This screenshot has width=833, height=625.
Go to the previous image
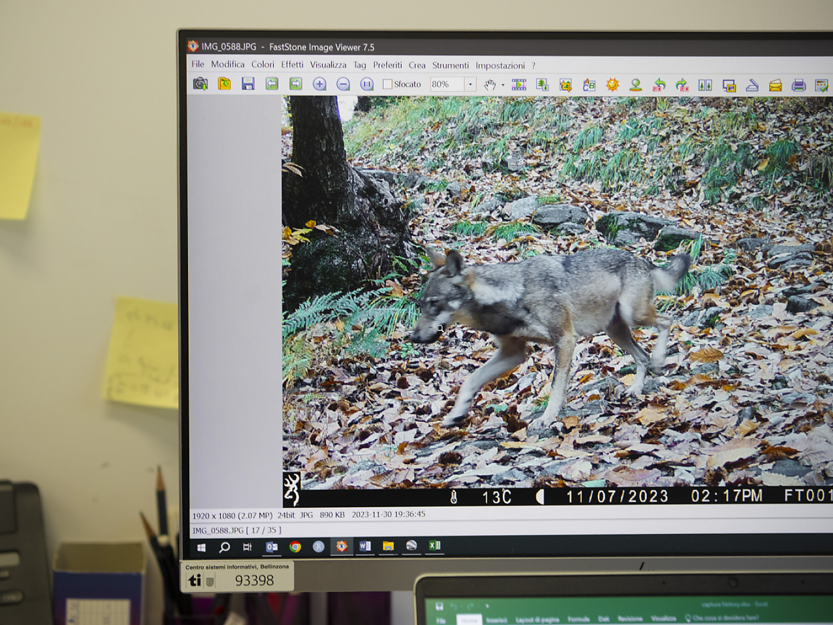271,84
